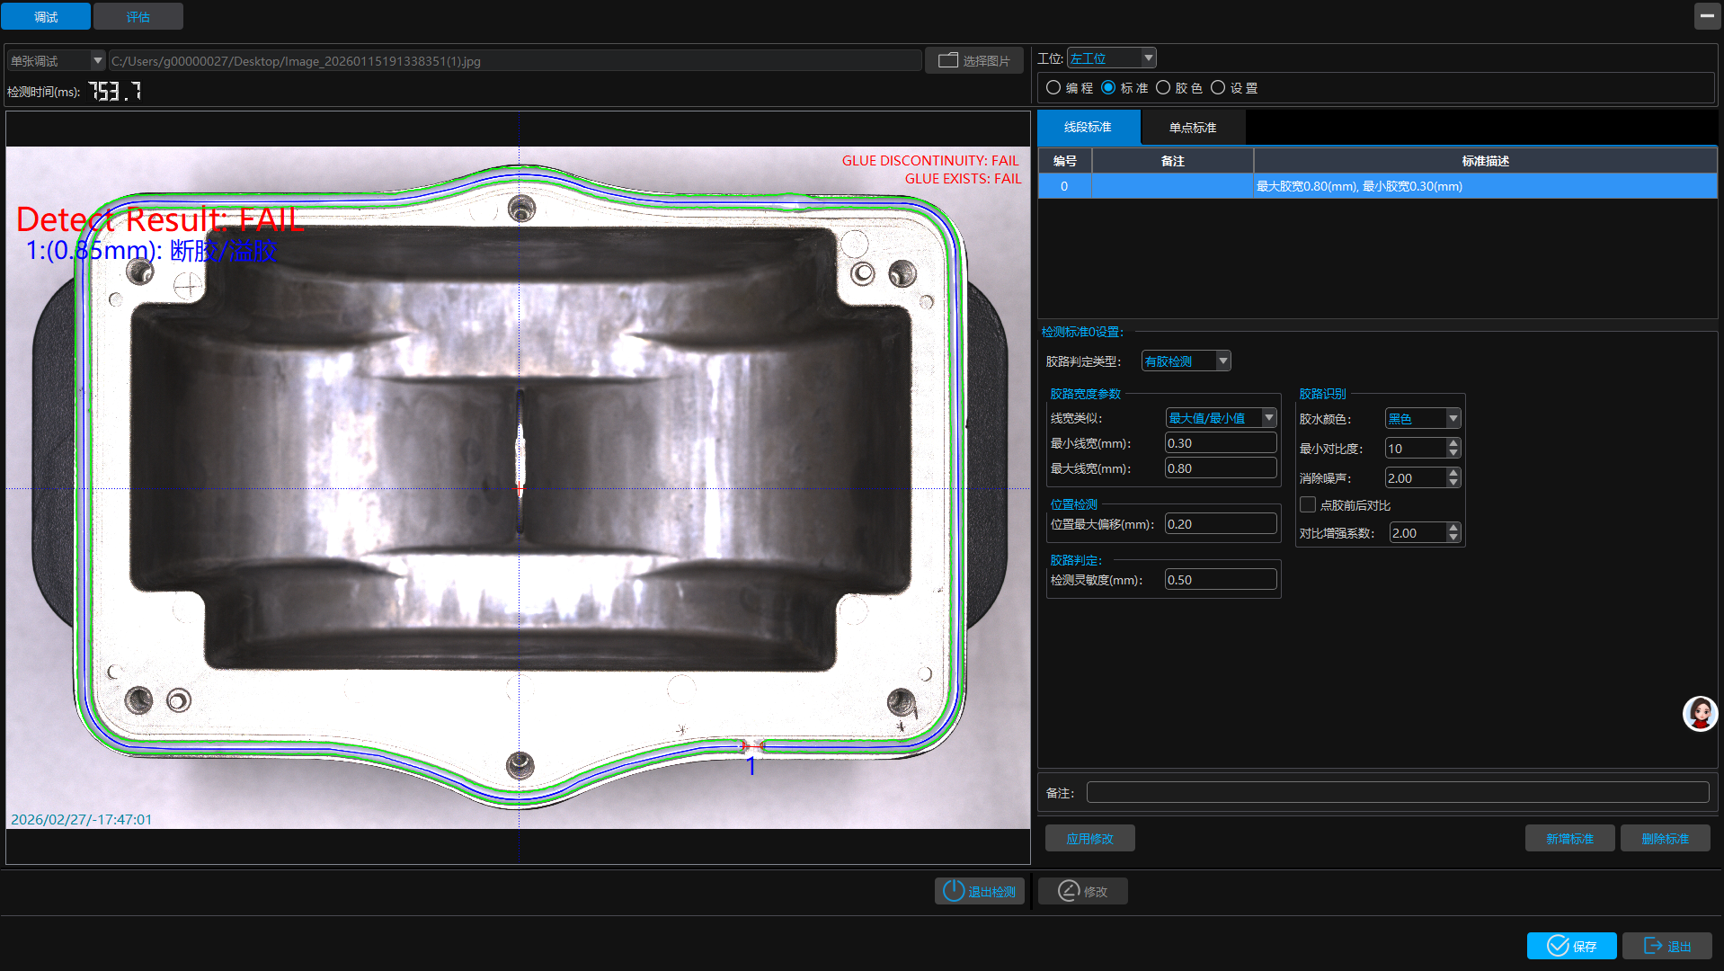The height and width of the screenshot is (971, 1724).
Task: Select the 编程 radio button
Action: coord(1053,88)
